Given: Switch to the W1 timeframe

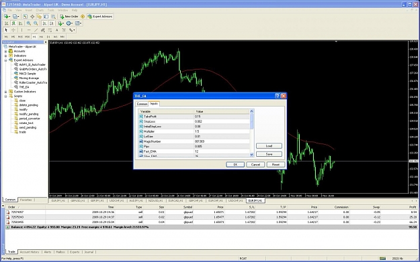Looking at the screenshot, I should click(x=56, y=37).
